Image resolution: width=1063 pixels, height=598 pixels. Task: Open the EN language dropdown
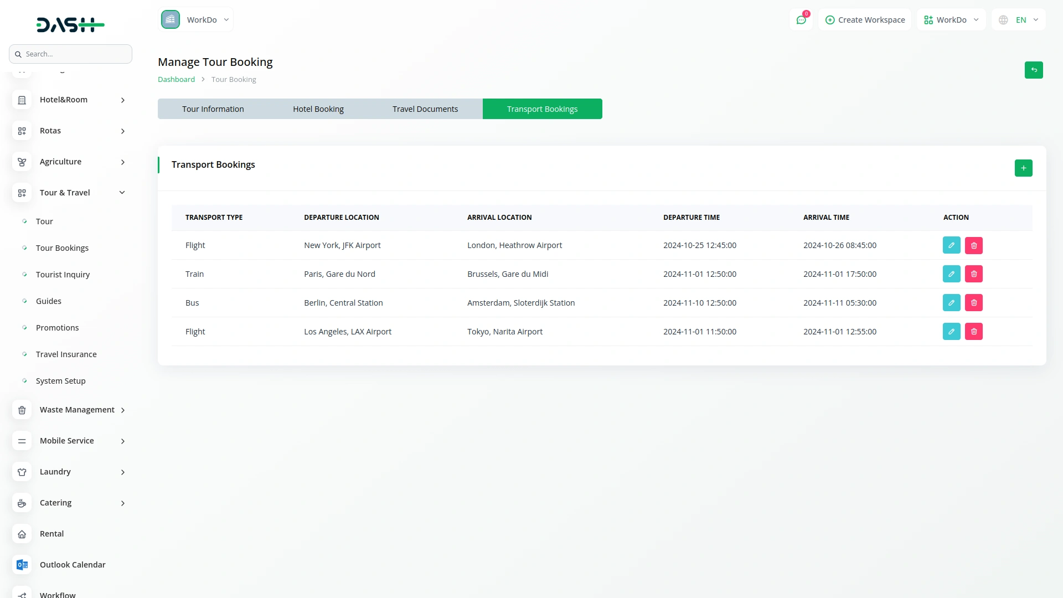tap(1019, 20)
